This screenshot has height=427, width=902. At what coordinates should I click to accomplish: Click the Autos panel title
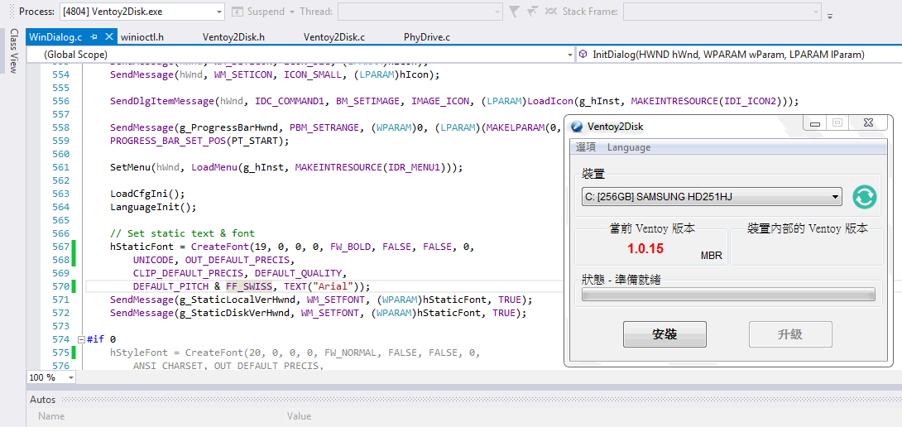tap(42, 400)
